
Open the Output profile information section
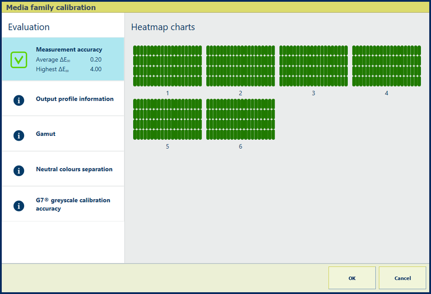point(74,99)
